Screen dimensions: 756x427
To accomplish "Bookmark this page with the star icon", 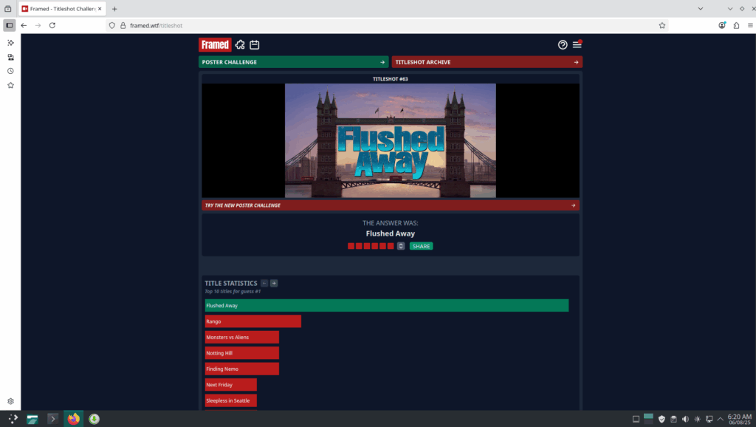I will [x=662, y=25].
